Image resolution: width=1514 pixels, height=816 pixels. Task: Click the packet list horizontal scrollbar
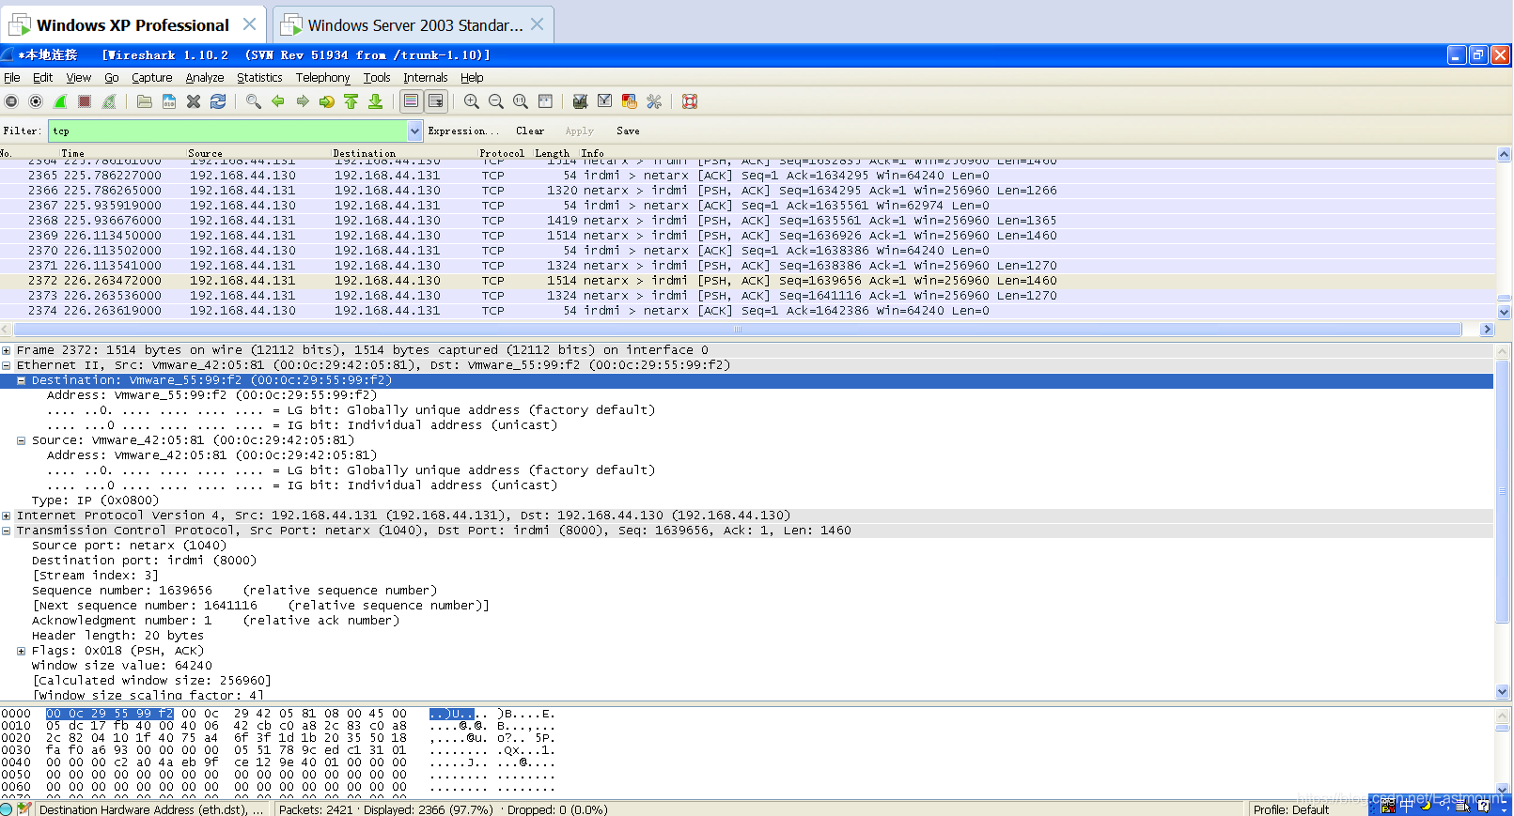coord(738,330)
